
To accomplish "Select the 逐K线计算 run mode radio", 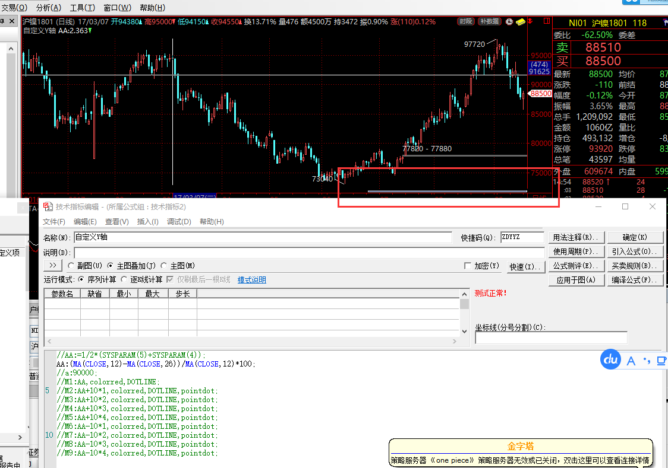I will [x=124, y=279].
